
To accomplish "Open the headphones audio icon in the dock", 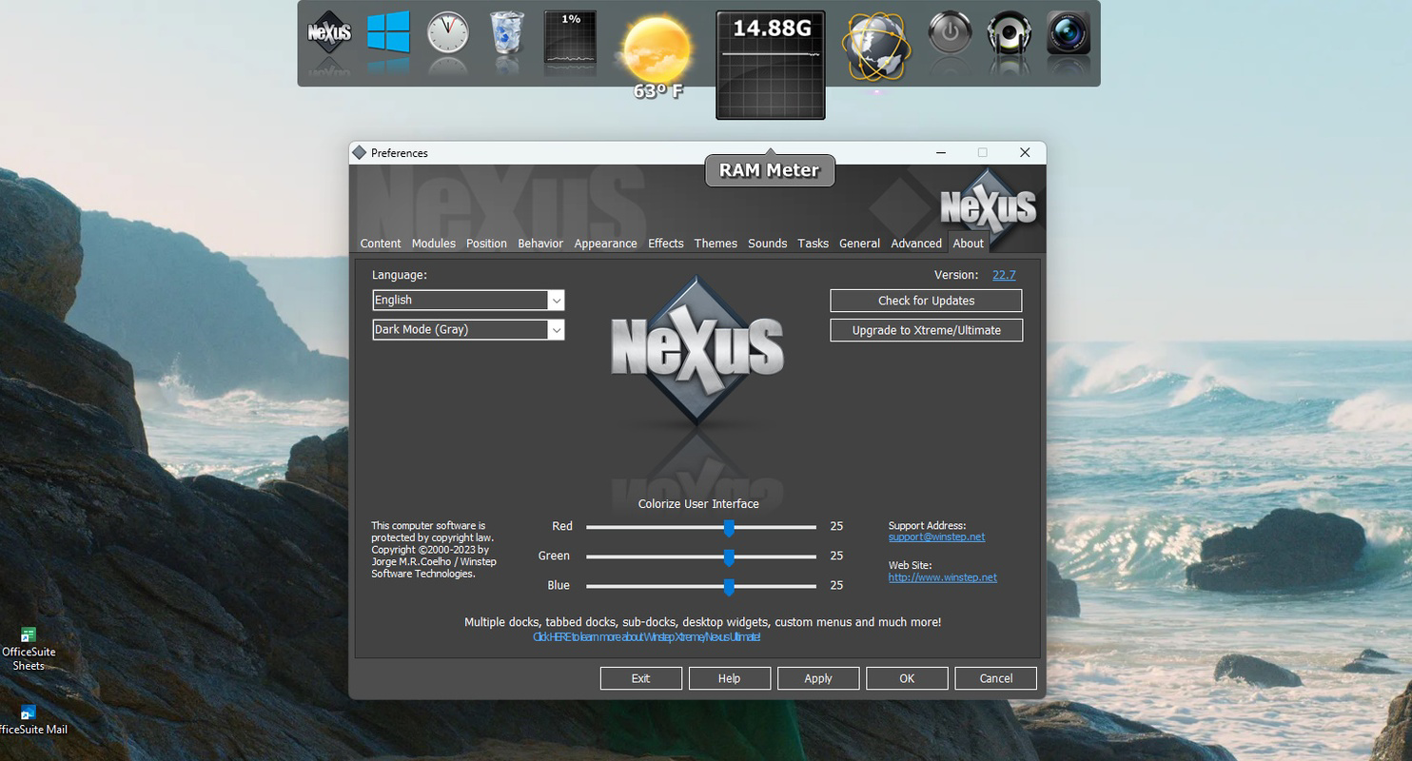I will tap(1009, 33).
